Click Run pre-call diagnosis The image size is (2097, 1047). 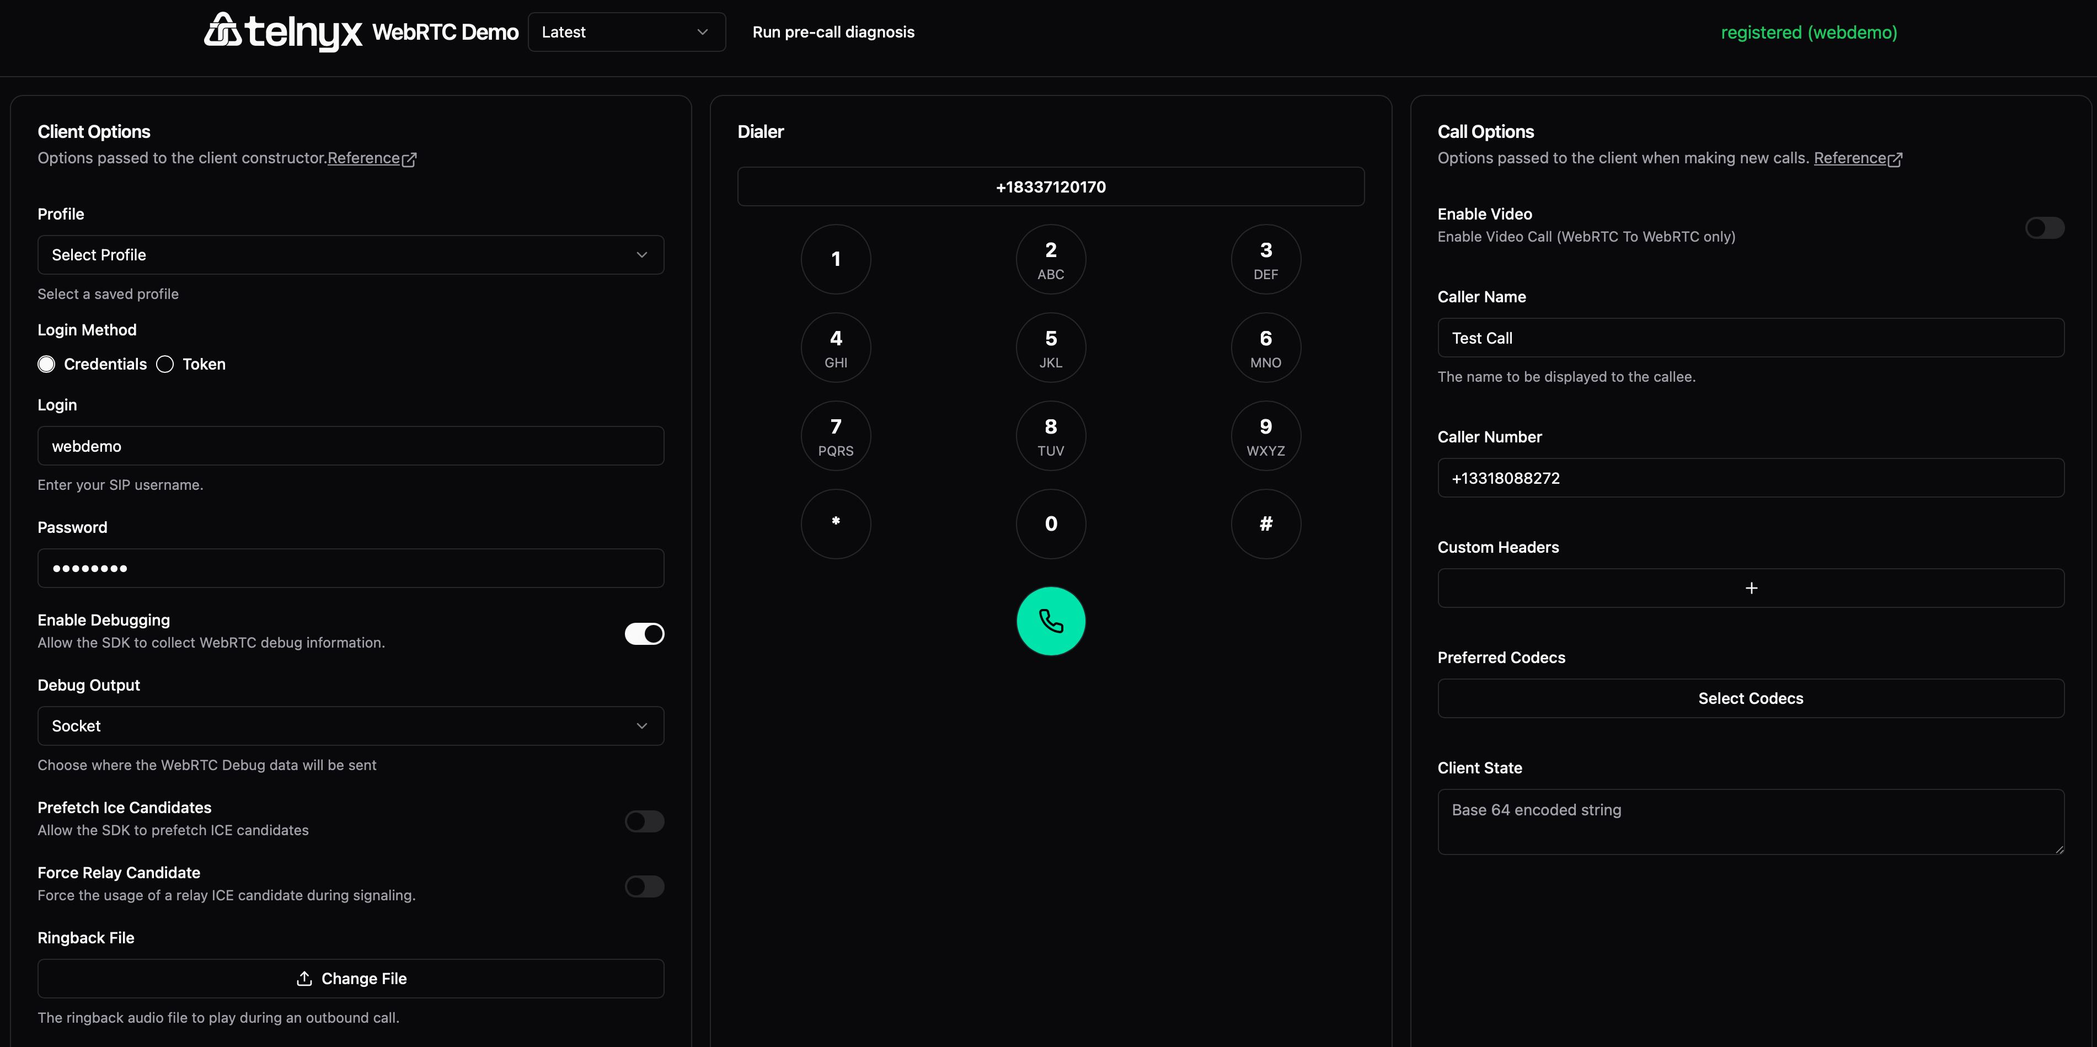[833, 32]
